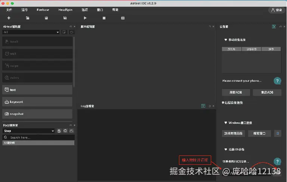
Task: Select the exists command
Action: [37, 78]
